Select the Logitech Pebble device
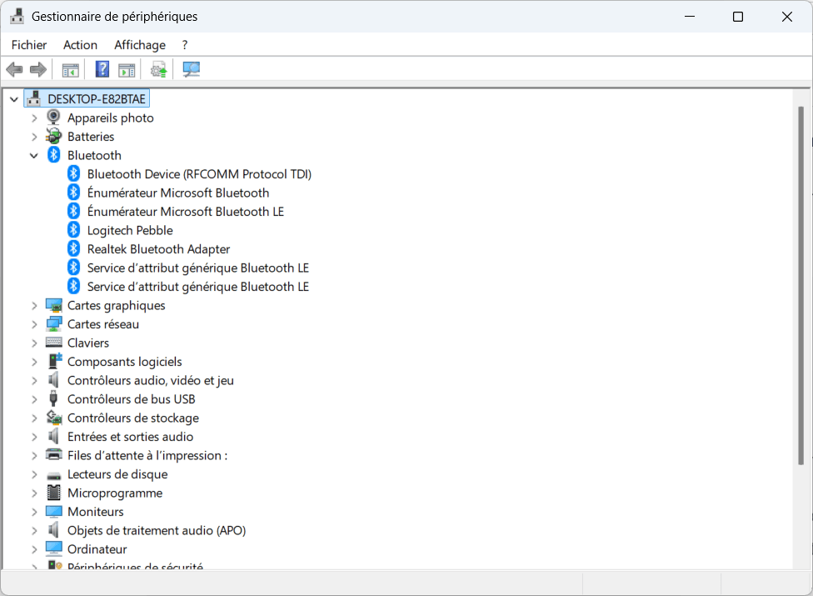813x596 pixels. (x=130, y=230)
